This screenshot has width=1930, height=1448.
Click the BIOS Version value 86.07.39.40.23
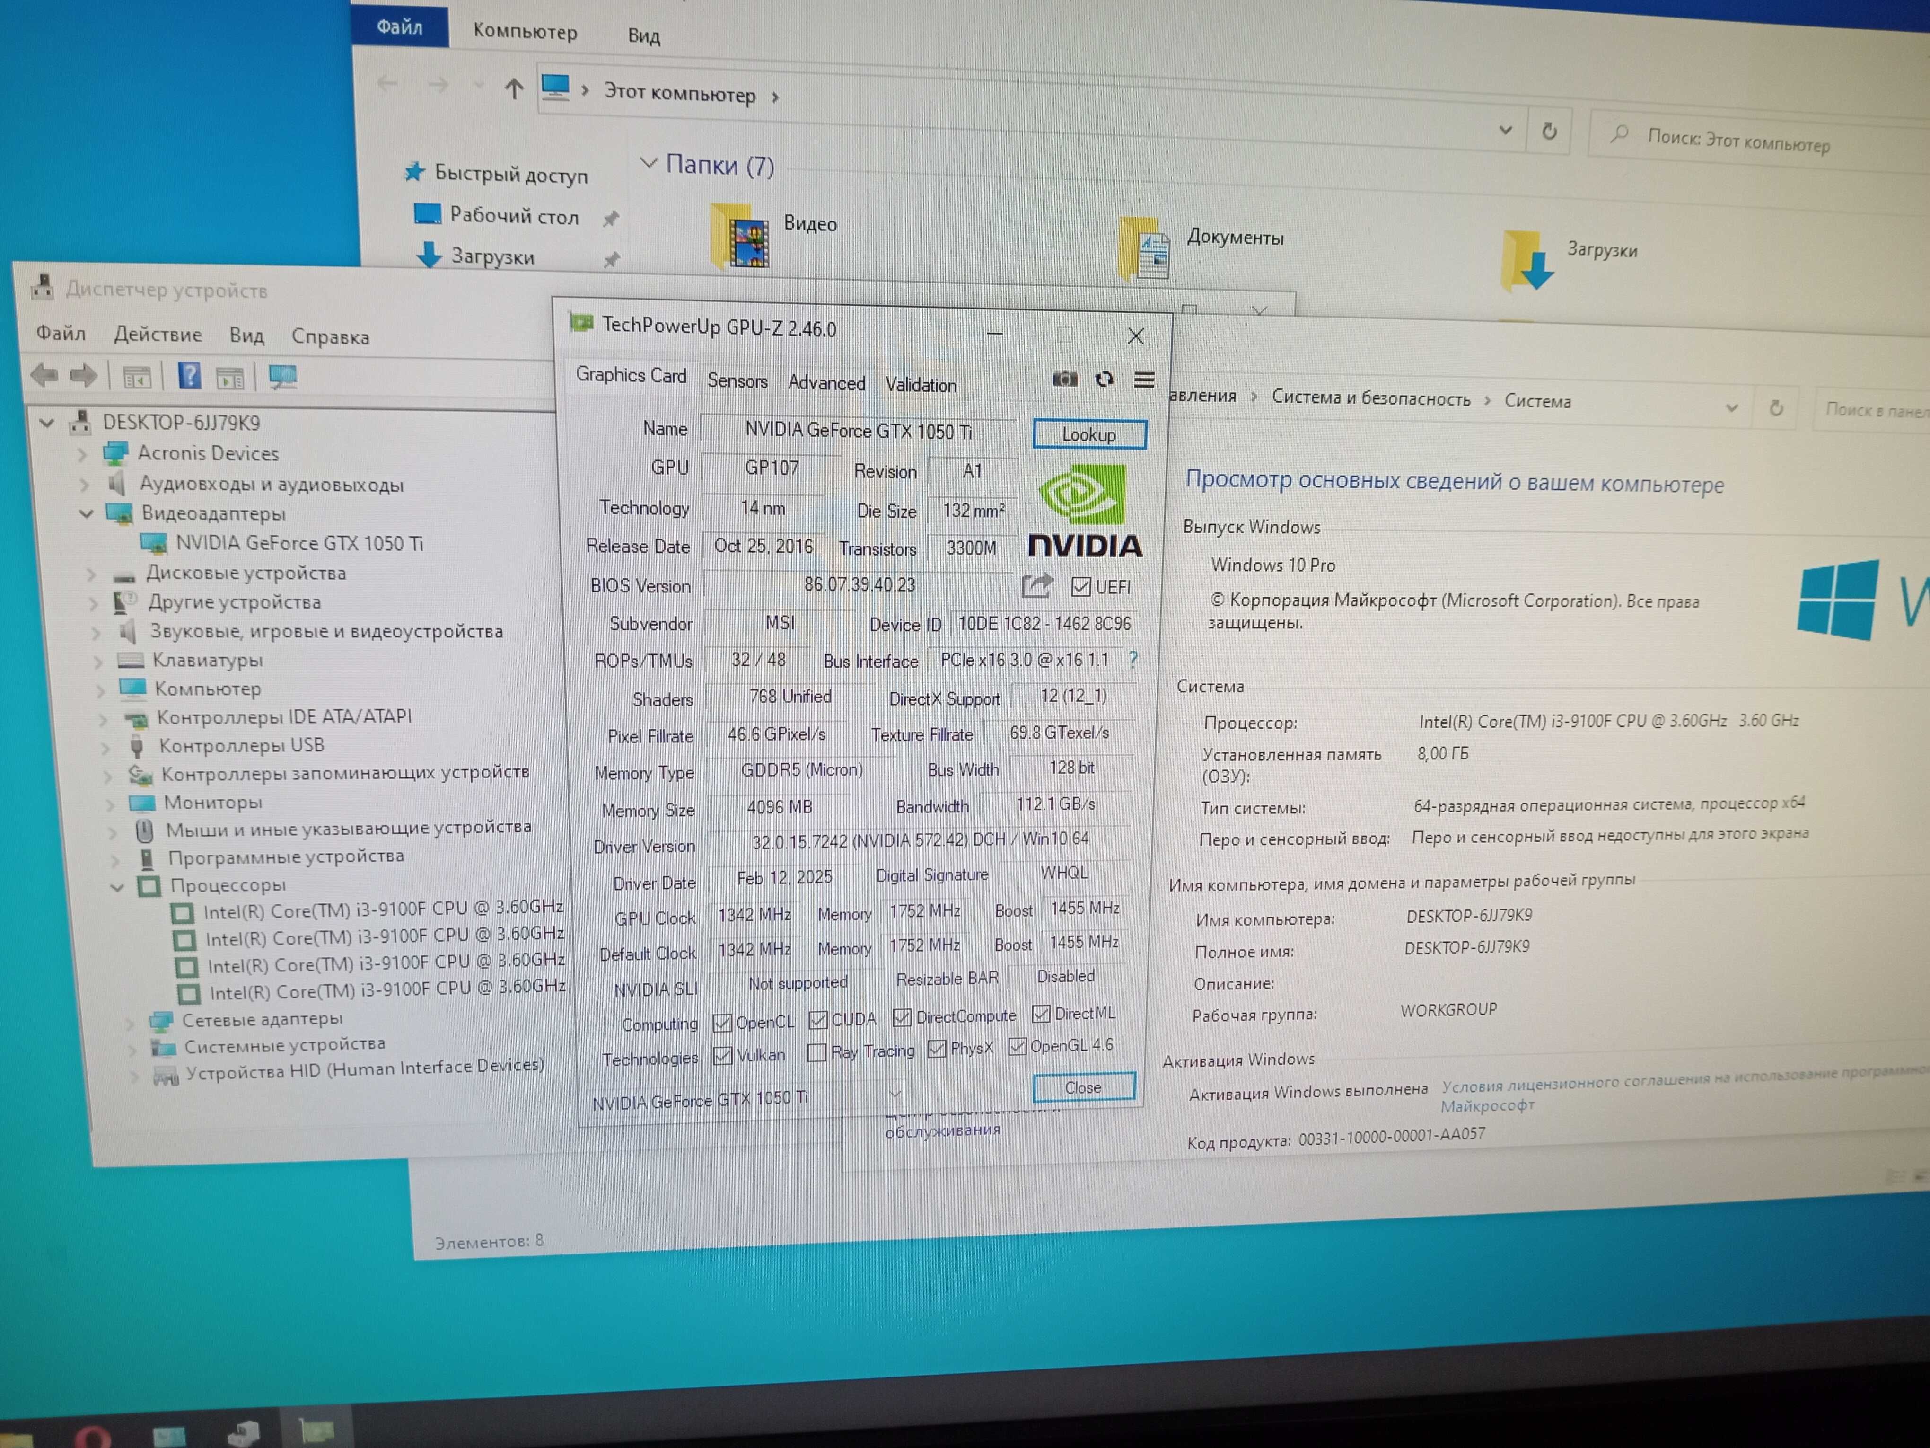pyautogui.click(x=860, y=584)
